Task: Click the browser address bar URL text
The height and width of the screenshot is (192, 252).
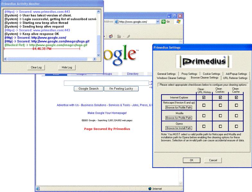Action: 133,22
